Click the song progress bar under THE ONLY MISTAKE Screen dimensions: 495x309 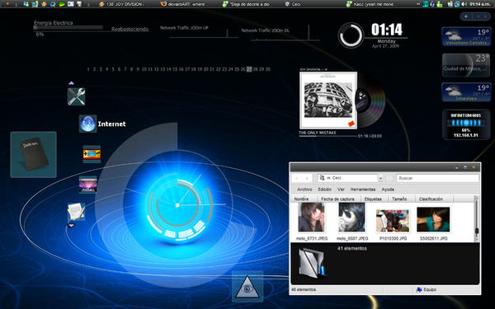pyautogui.click(x=328, y=136)
